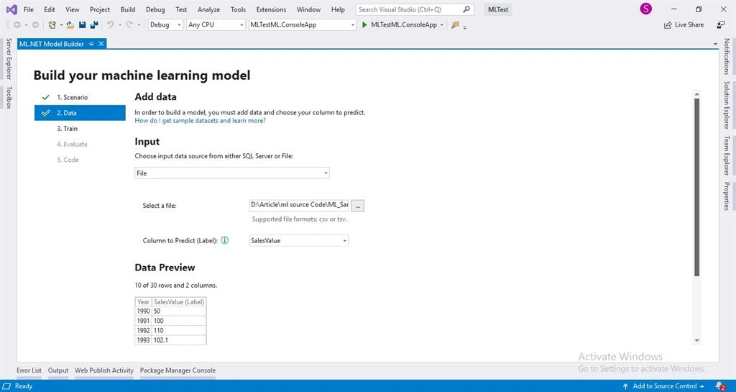Viewport: 736px width, 392px height.
Task: Pin the ML.NET Model Builder tab
Action: (91, 44)
